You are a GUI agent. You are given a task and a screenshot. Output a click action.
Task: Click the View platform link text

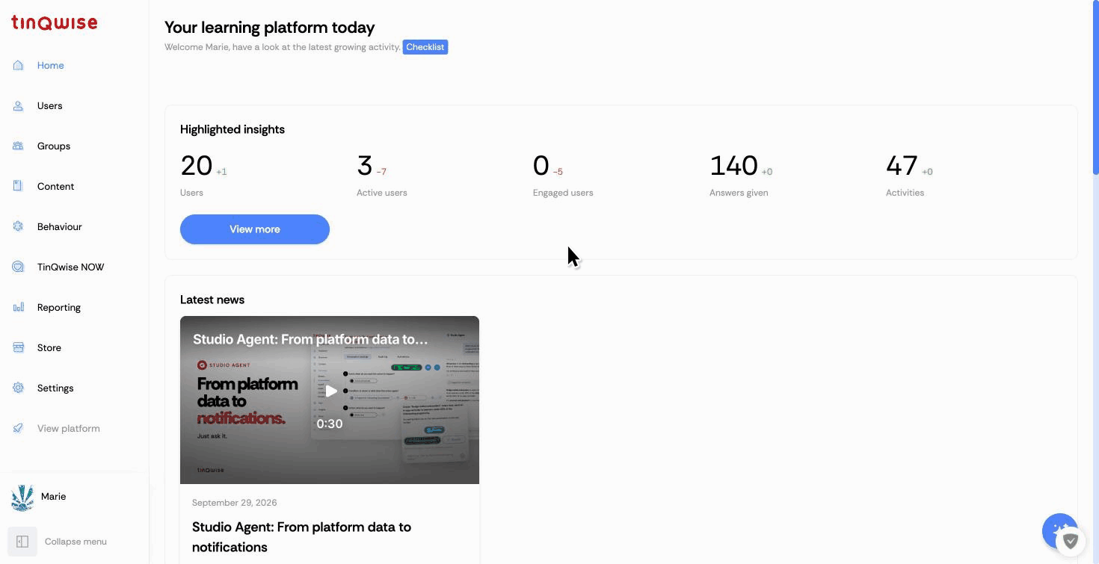[69, 429]
